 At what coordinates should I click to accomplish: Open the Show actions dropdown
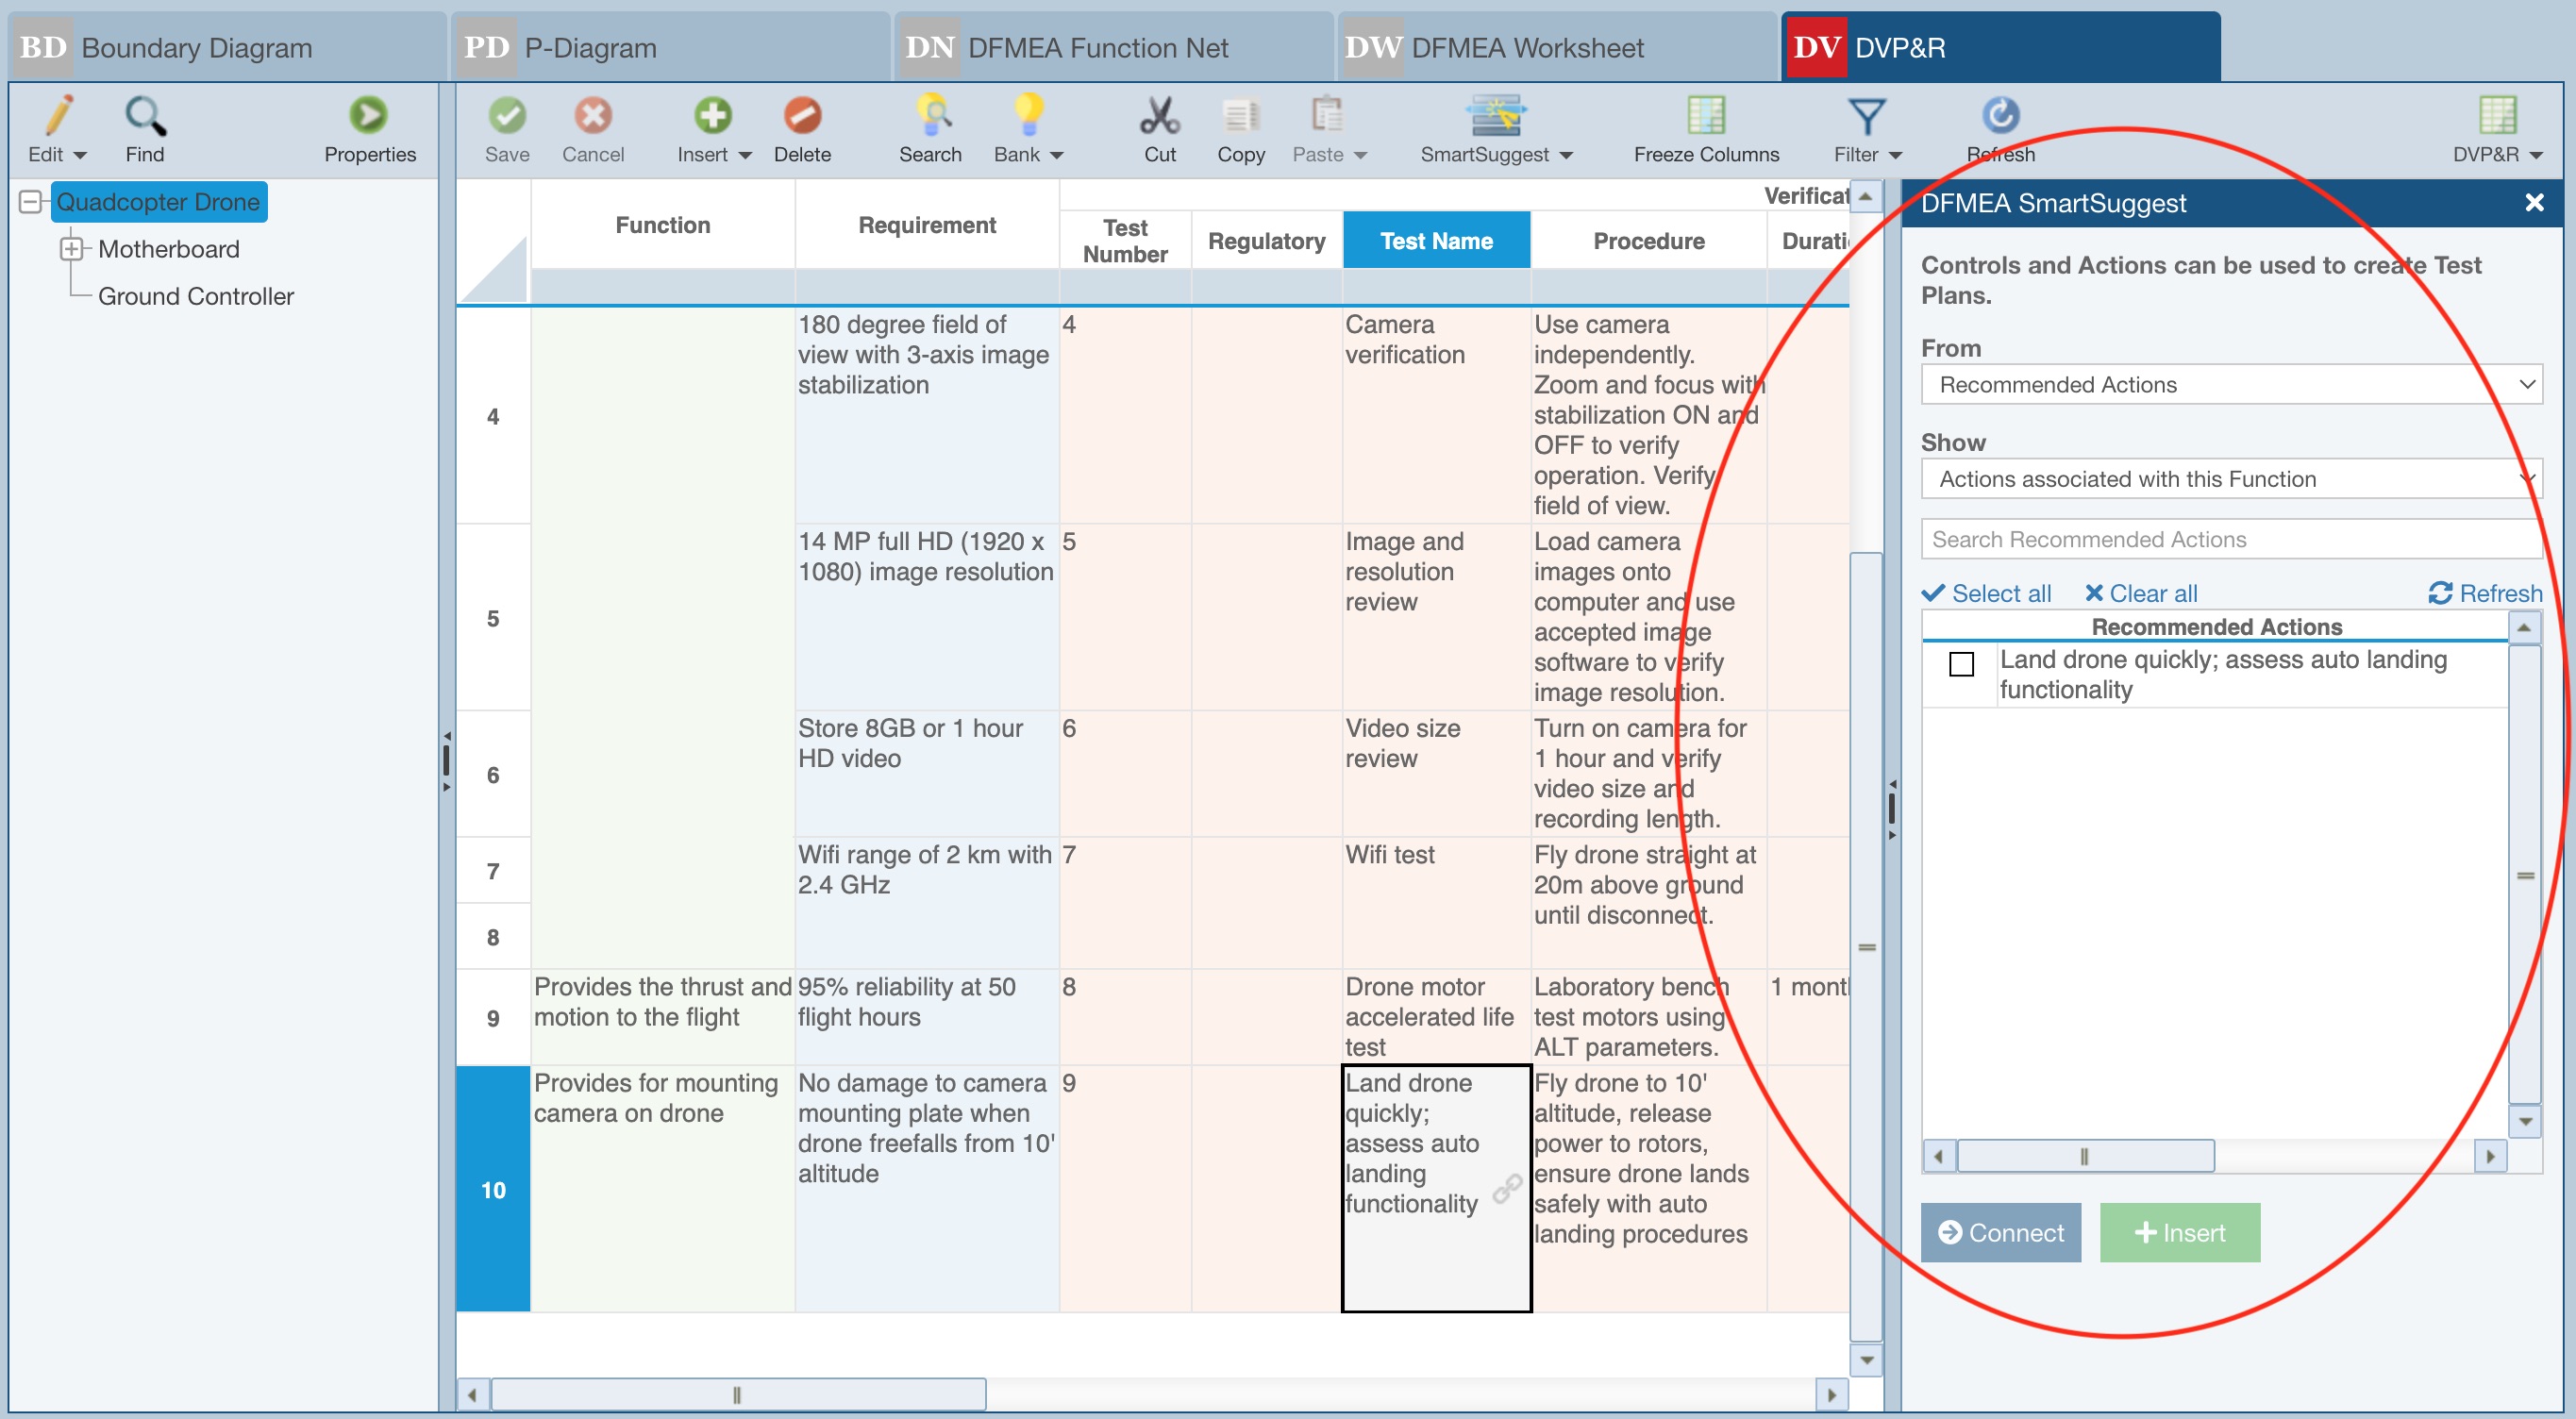(x=2230, y=479)
